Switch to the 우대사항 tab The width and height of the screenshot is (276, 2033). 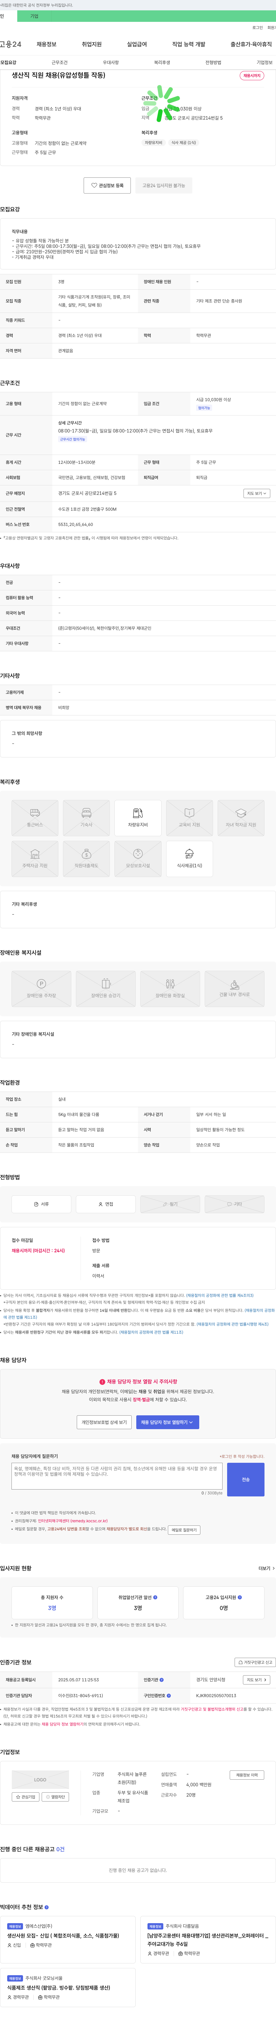[111, 62]
